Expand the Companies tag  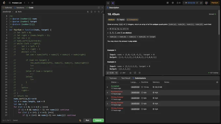pos(132,20)
